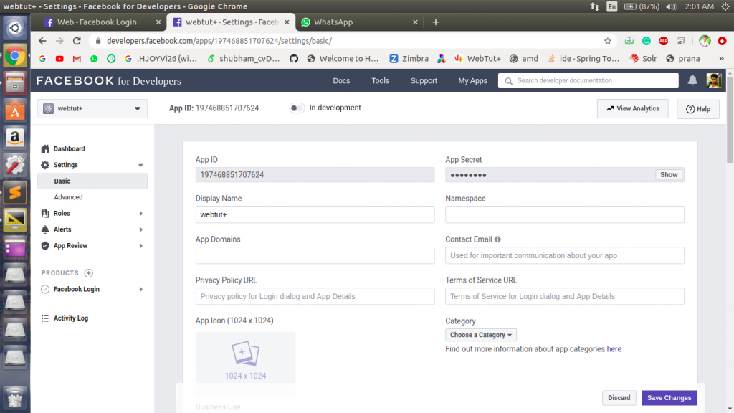Click the Terms of Service URL field
This screenshot has width=734, height=413.
(565, 296)
